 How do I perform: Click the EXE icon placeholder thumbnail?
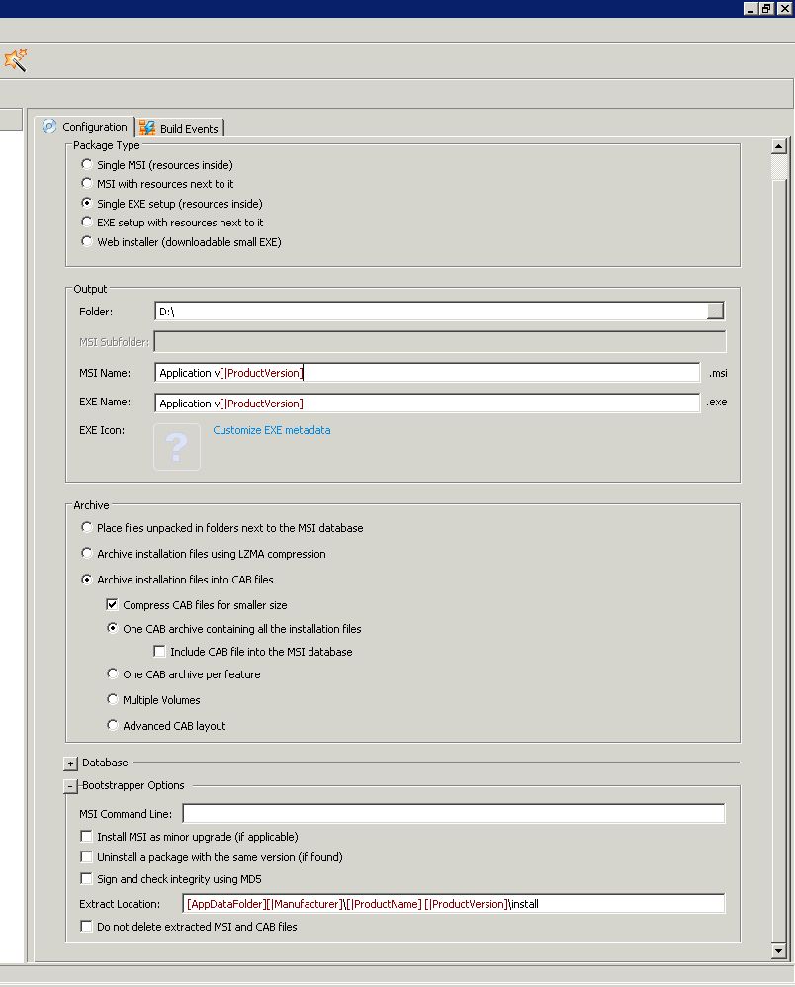[x=177, y=447]
